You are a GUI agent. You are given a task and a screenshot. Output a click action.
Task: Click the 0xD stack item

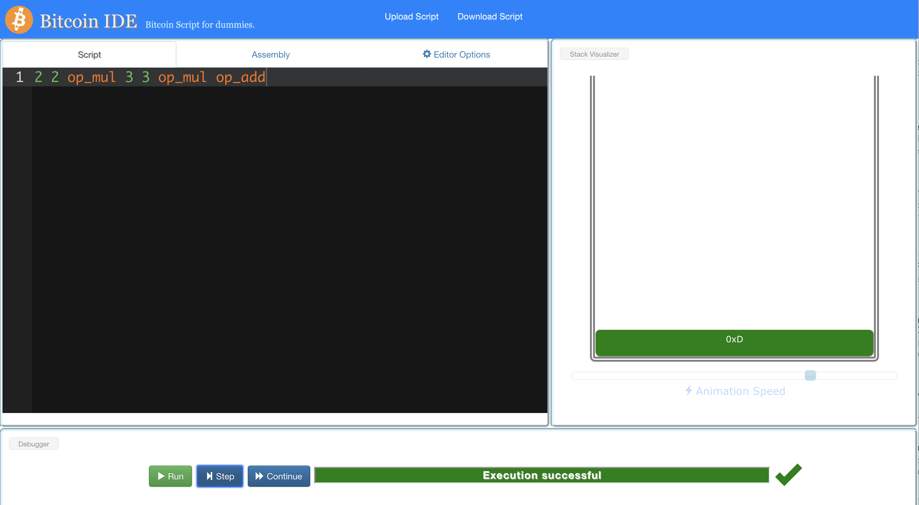734,343
